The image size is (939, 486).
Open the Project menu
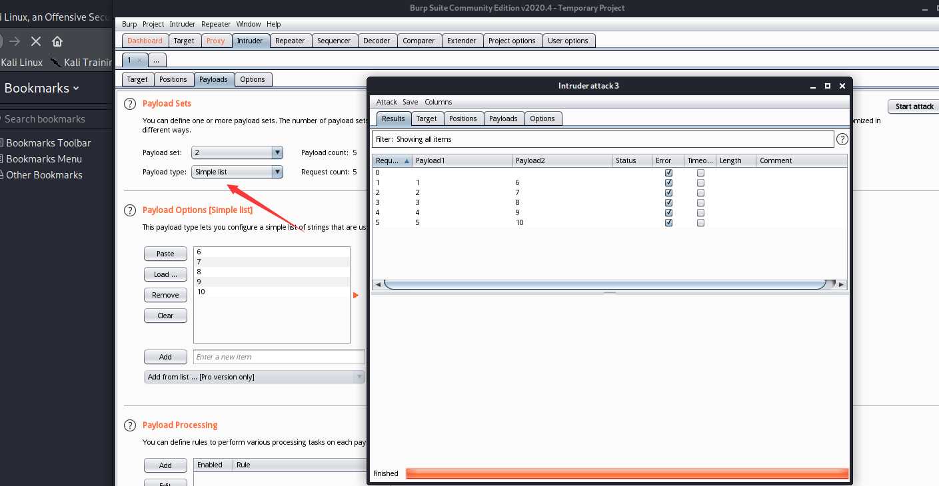coord(153,24)
